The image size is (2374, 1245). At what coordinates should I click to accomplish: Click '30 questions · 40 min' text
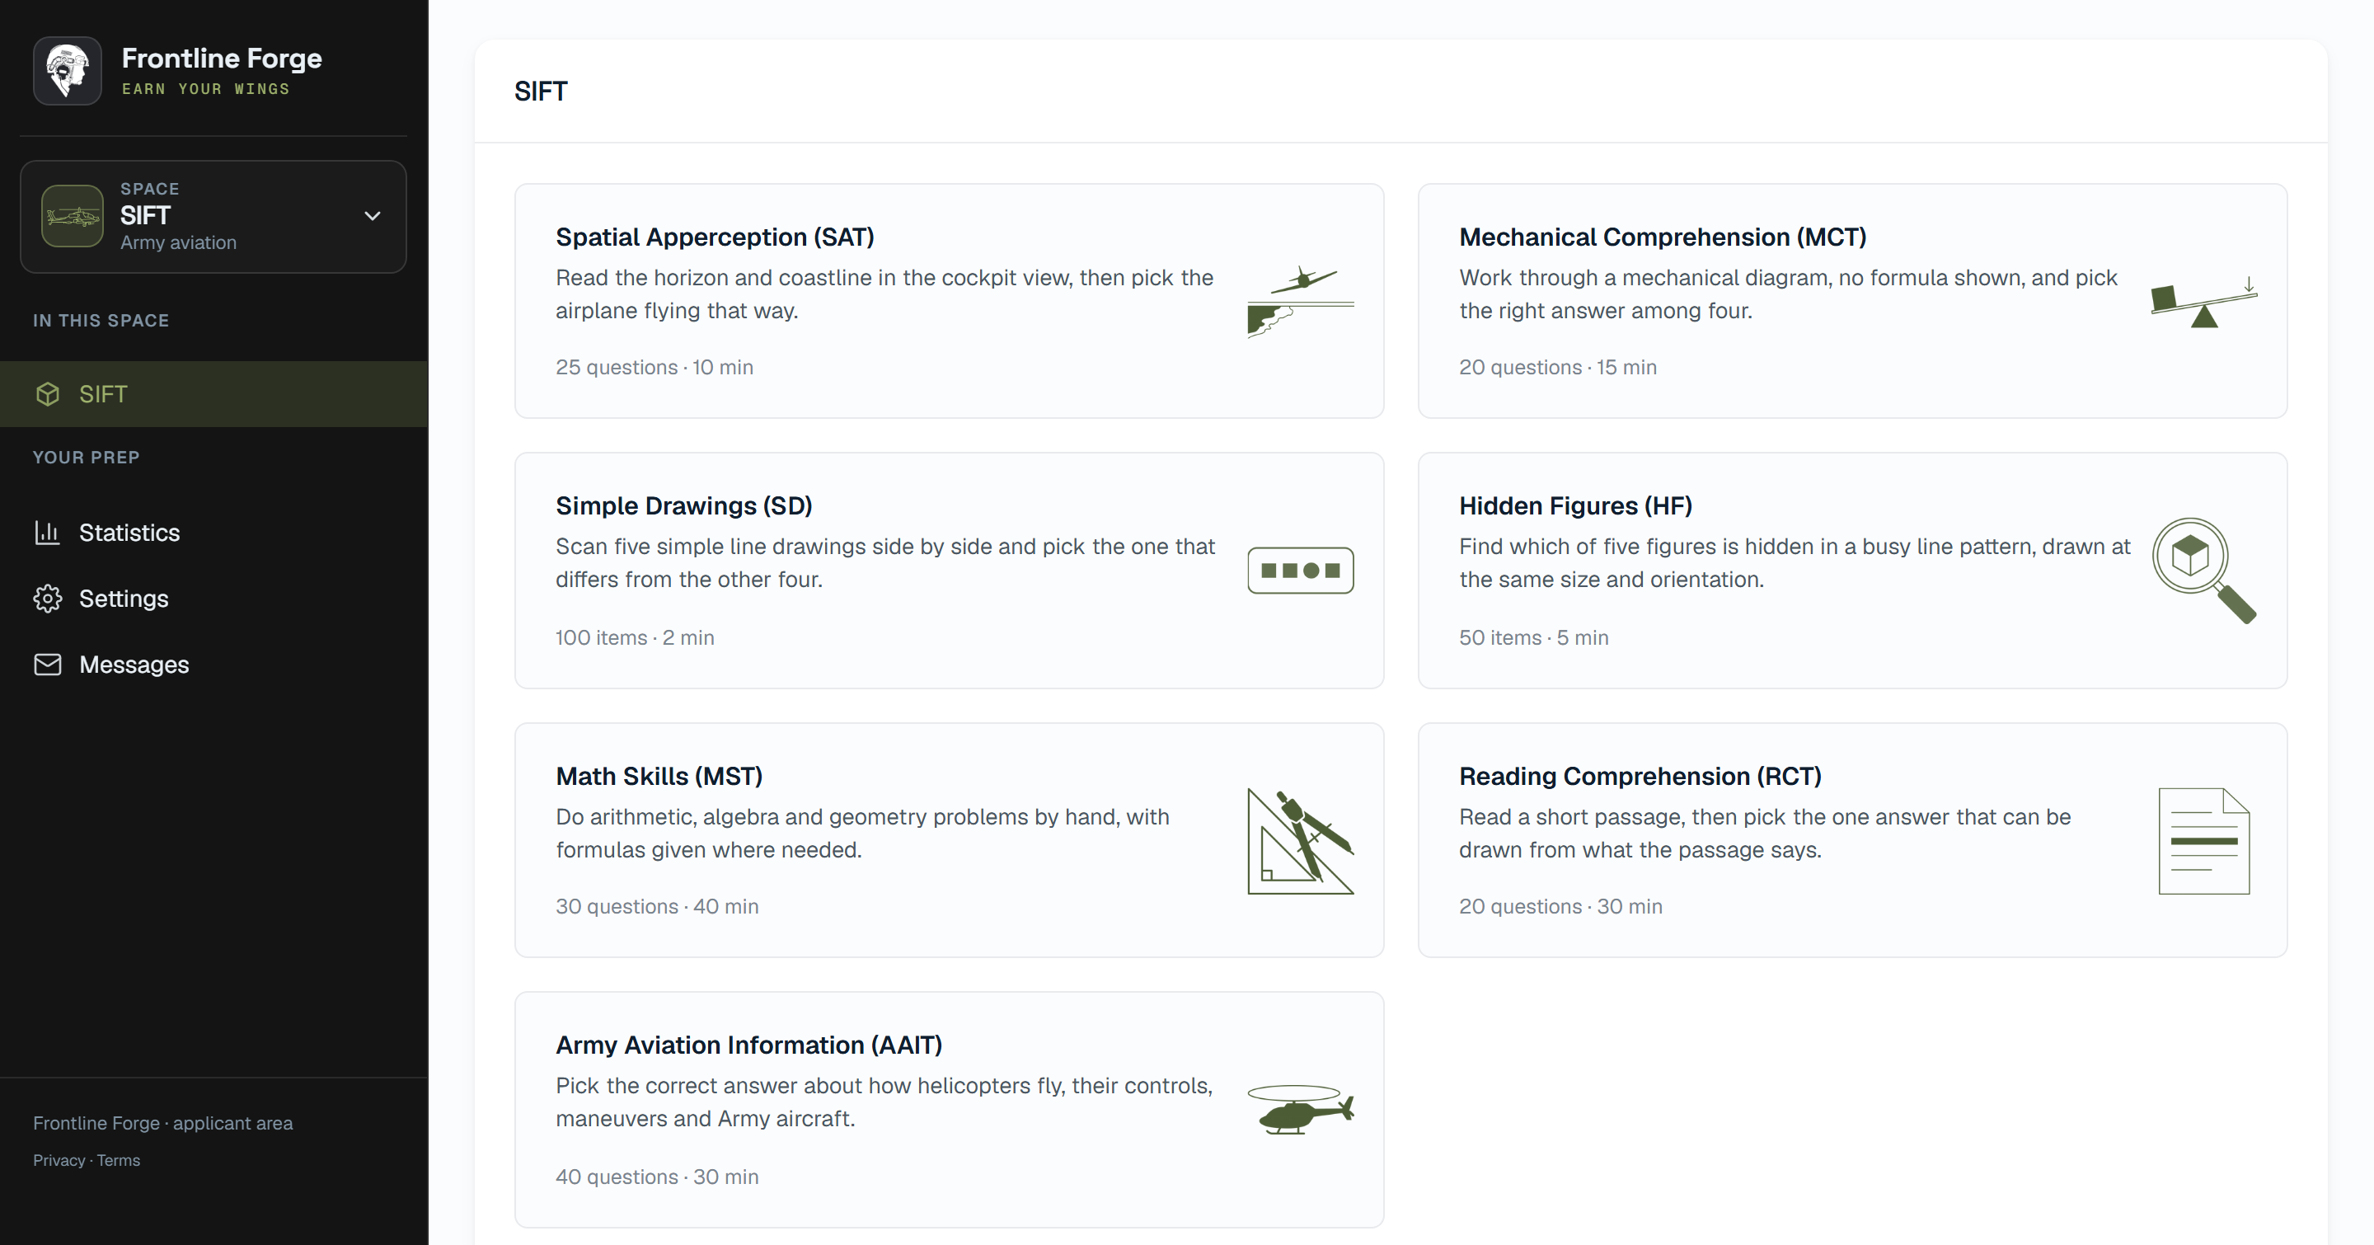pos(657,907)
